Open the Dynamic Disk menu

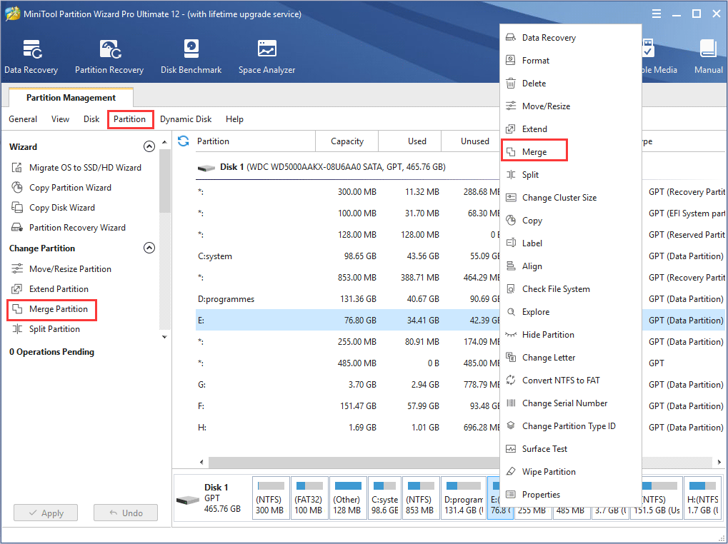coord(185,119)
